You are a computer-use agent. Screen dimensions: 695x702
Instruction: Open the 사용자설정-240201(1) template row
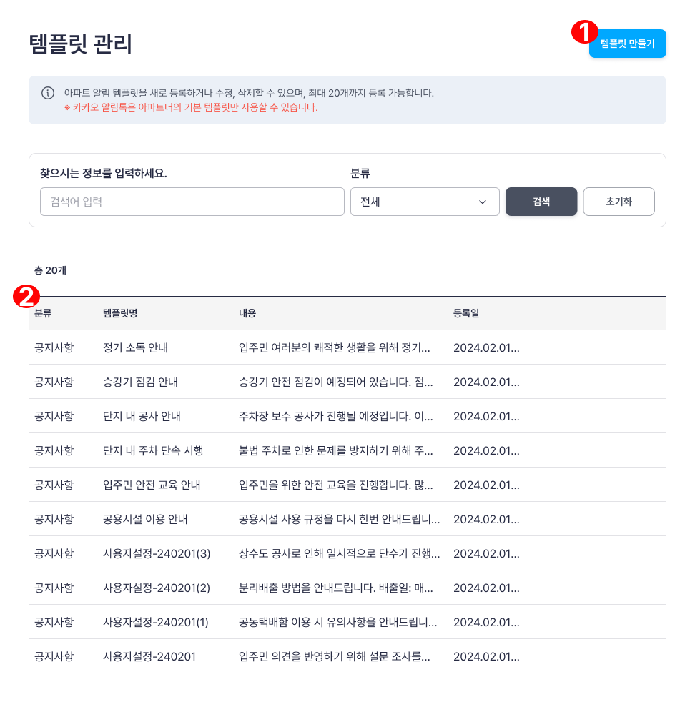347,622
